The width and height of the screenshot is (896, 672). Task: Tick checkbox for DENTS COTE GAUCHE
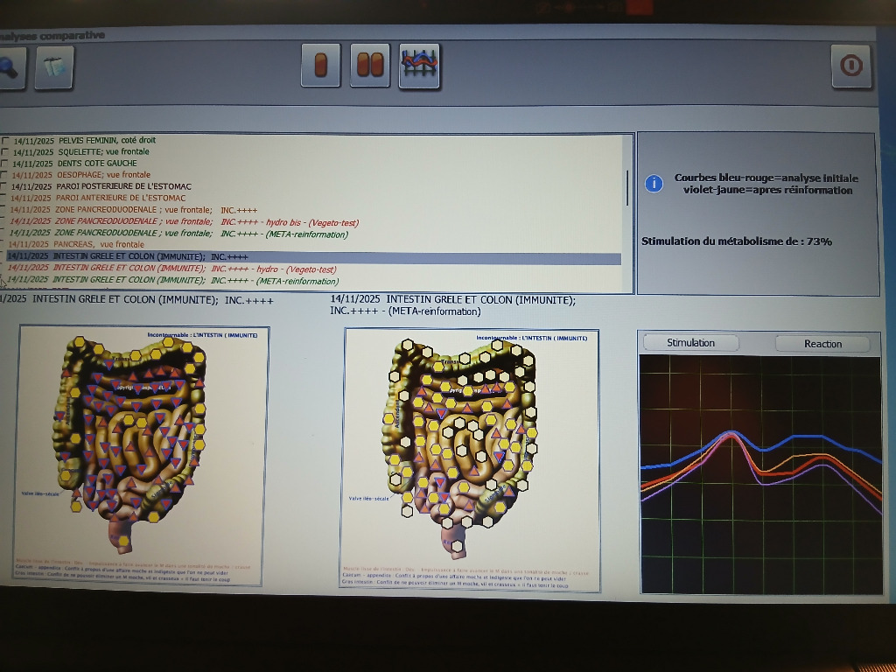(x=6, y=164)
